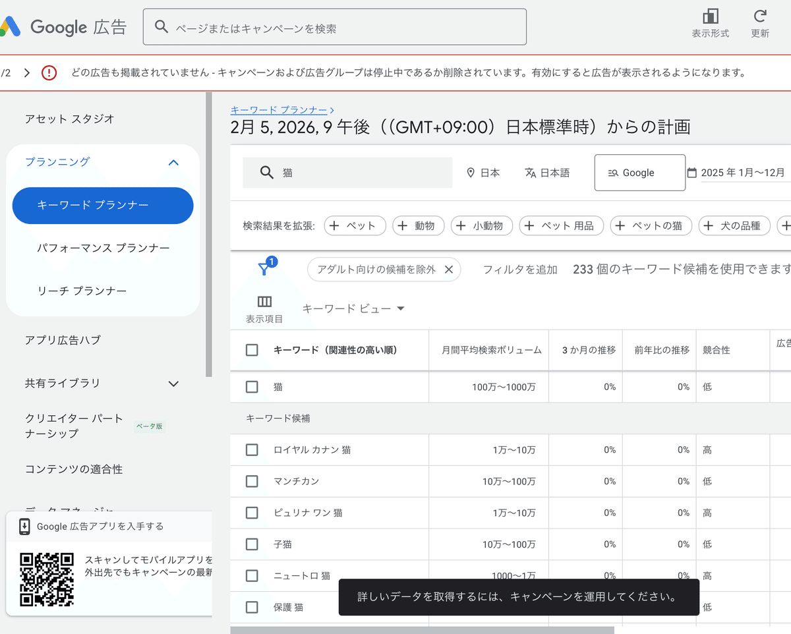Click the red warning exclamation icon
Viewport: 791px width, 634px height.
pos(49,73)
